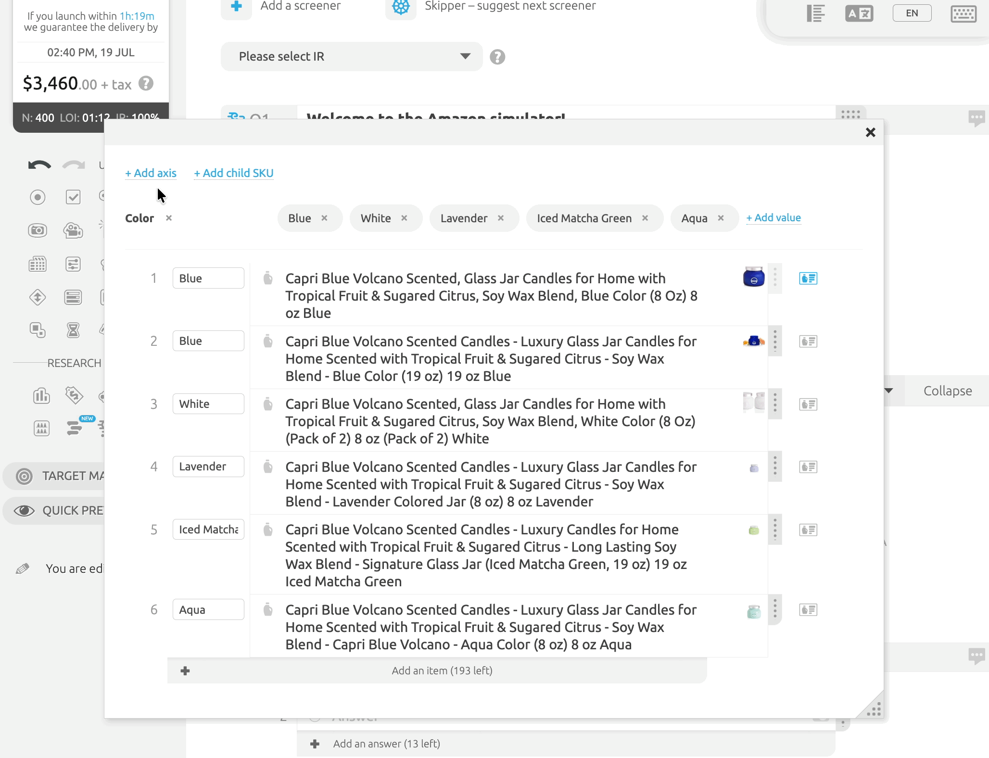Click the Iced Matcha color field in row 5
The width and height of the screenshot is (989, 758).
[208, 530]
